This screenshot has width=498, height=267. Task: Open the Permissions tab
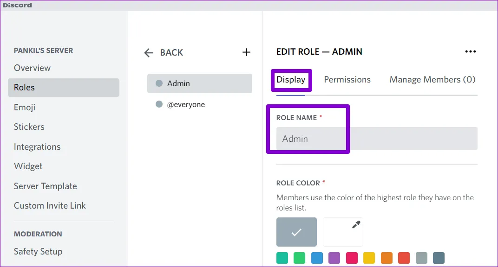coord(347,80)
